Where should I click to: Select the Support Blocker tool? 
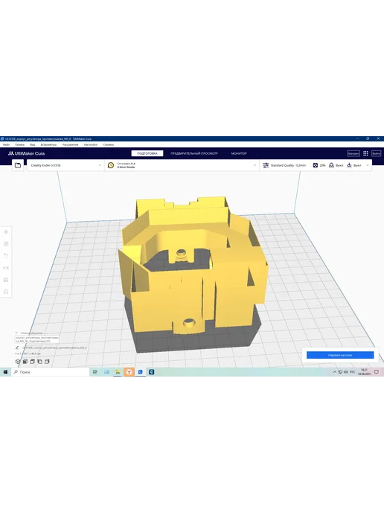click(6, 292)
